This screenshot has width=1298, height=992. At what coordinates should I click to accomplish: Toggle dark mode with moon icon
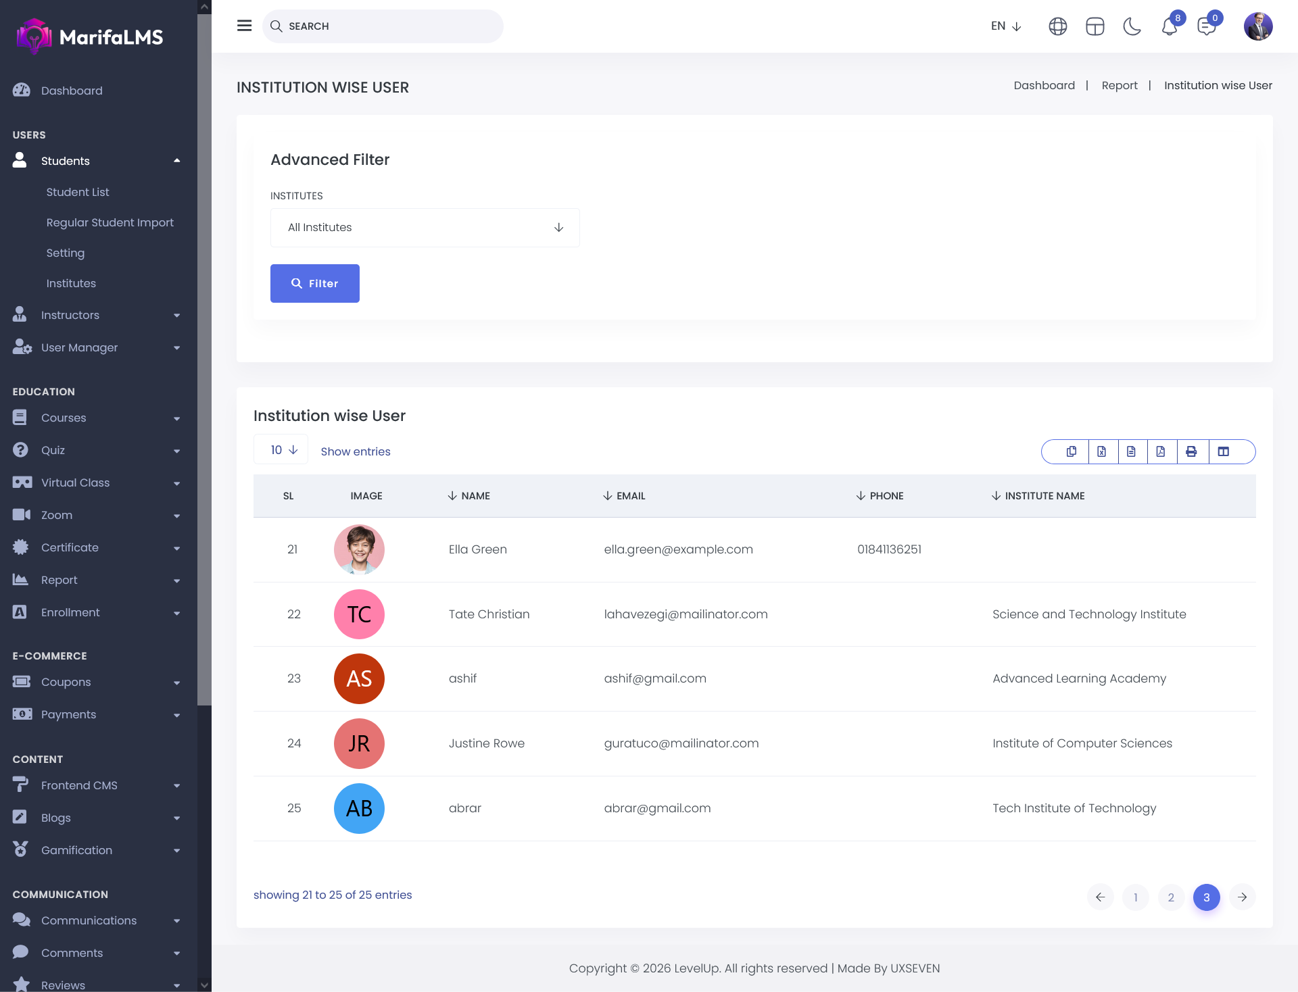(x=1132, y=26)
